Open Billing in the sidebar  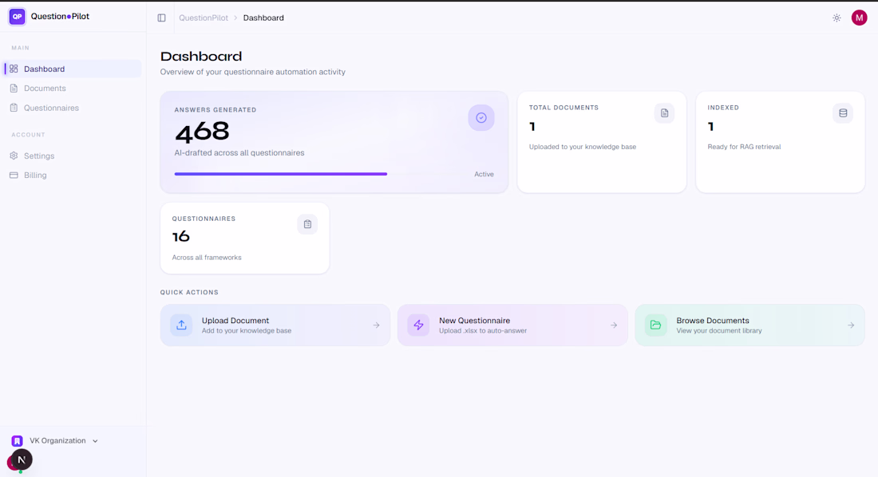pyautogui.click(x=73, y=175)
